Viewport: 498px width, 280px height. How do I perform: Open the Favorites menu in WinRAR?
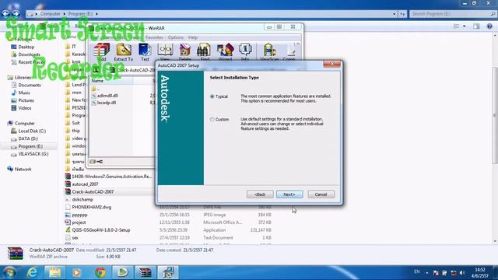click(x=154, y=37)
